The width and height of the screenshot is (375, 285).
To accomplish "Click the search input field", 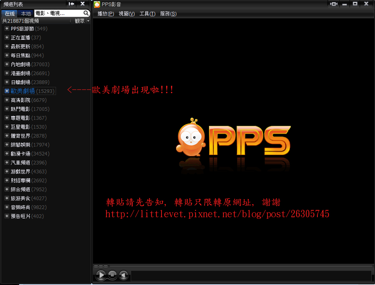I will [59, 13].
